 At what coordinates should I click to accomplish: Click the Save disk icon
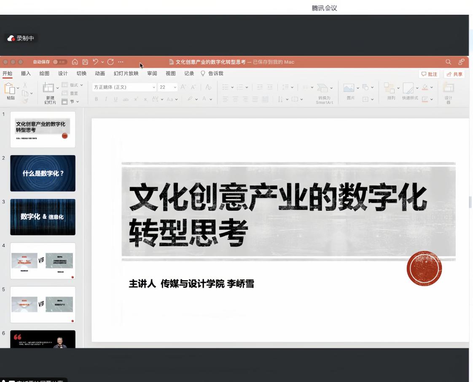[85, 62]
